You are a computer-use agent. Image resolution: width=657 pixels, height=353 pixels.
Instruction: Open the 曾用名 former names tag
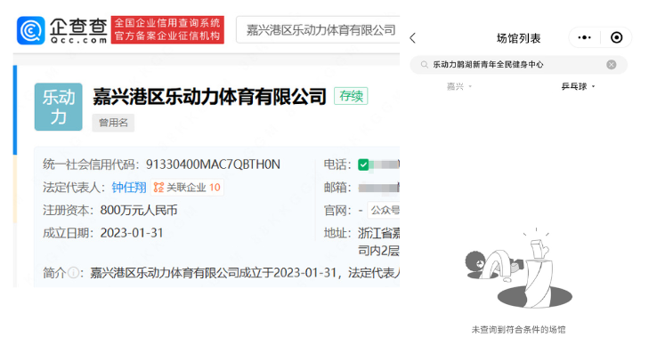coord(113,123)
